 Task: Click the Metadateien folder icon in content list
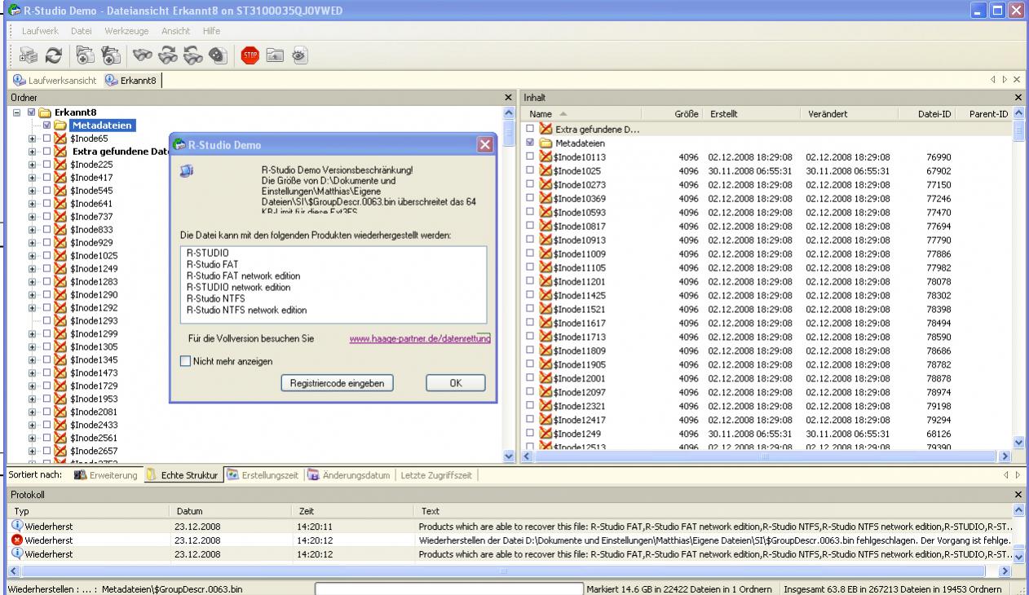[x=545, y=144]
